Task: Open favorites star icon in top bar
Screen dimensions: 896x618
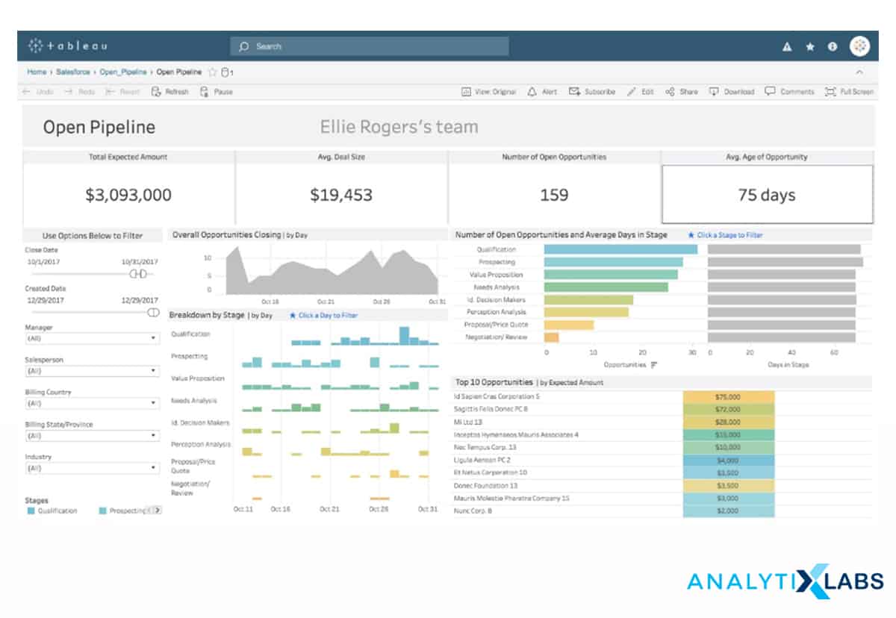Action: (810, 47)
